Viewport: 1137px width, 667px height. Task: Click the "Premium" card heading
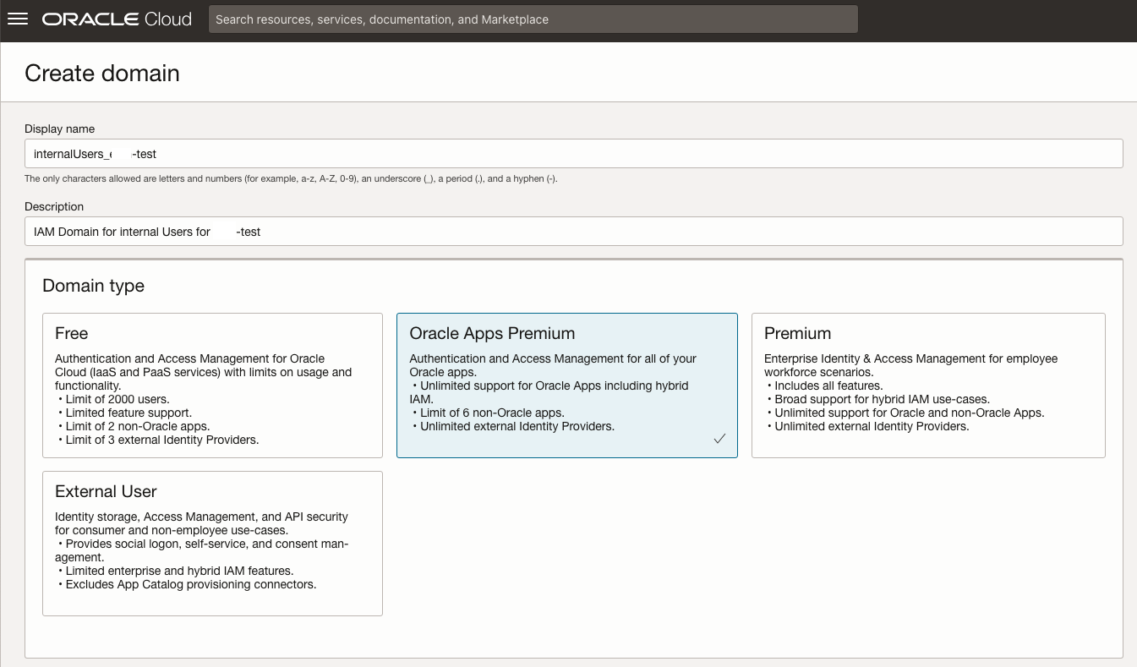(x=797, y=333)
